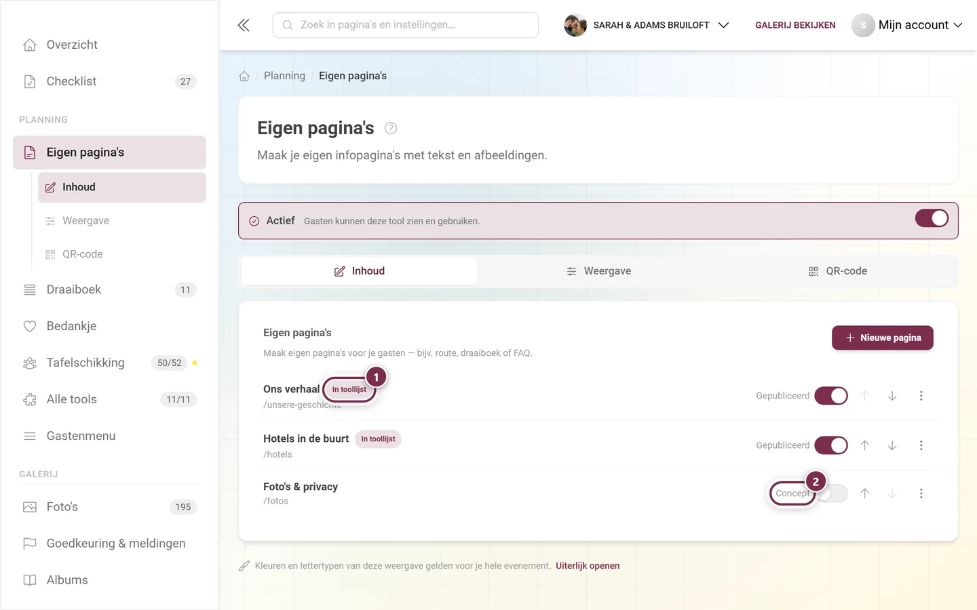Focus the search pages and settings field
977x610 pixels.
(406, 25)
